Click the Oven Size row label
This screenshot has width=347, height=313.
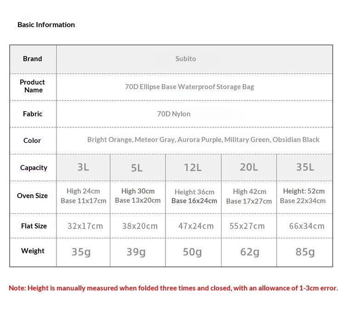(x=32, y=196)
